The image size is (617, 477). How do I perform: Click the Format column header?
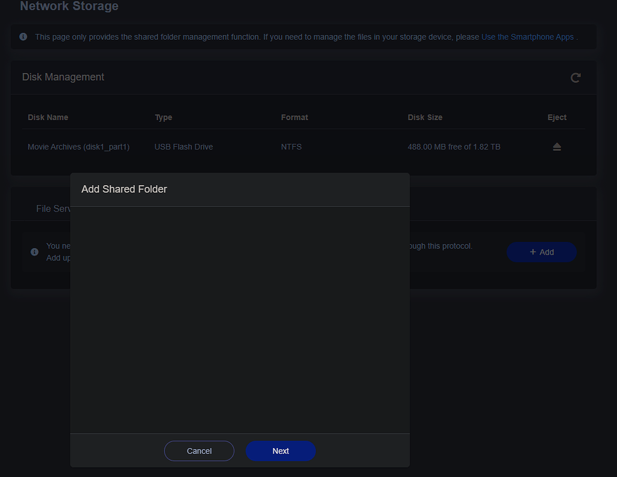[294, 117]
